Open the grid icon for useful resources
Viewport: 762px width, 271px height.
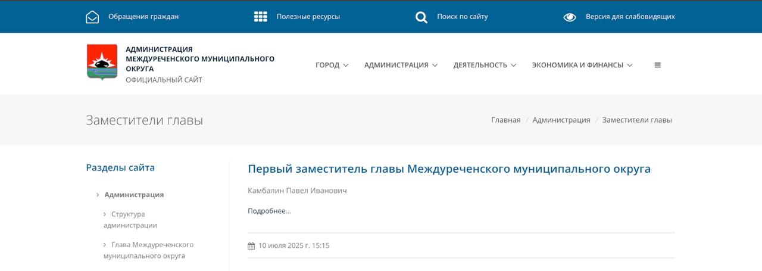(261, 17)
